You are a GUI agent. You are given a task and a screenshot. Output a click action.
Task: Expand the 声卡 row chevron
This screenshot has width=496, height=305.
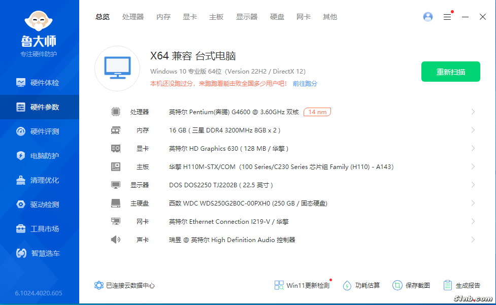pos(473,240)
